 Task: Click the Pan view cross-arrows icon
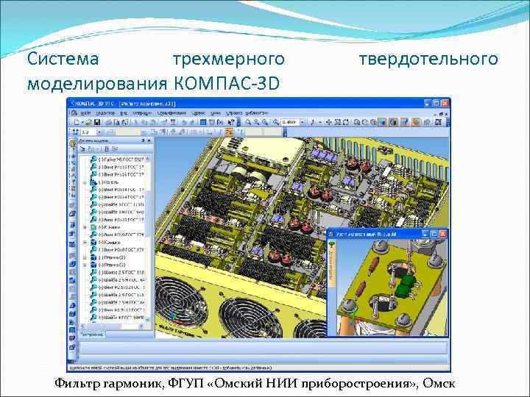tap(328, 122)
